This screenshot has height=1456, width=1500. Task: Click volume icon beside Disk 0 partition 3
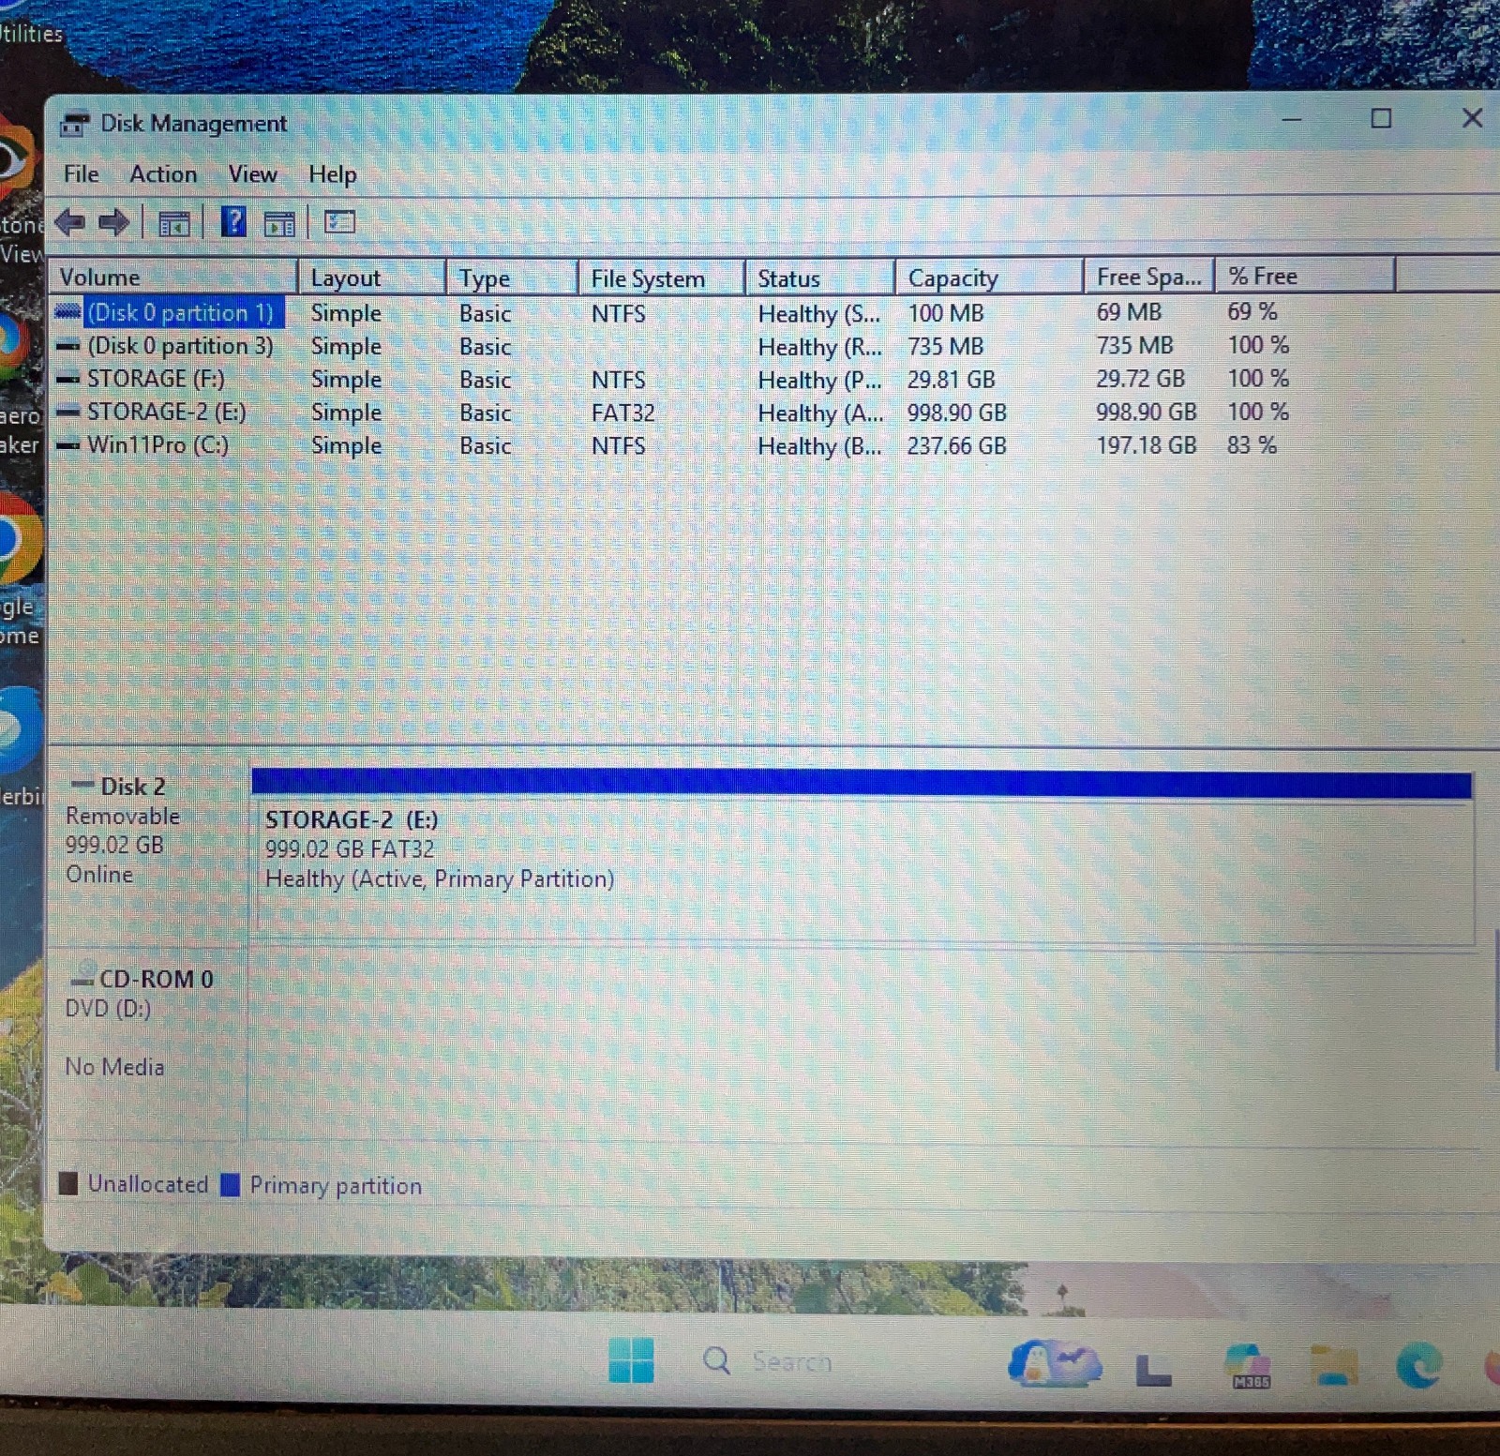(68, 347)
